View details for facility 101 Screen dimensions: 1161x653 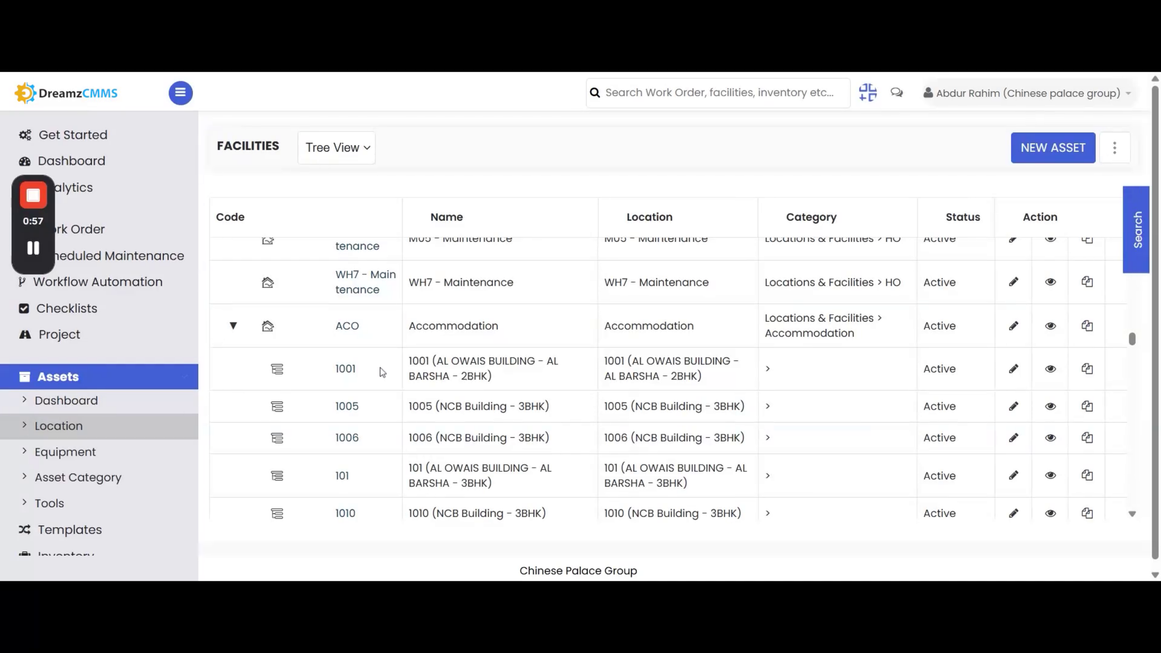pos(1050,475)
